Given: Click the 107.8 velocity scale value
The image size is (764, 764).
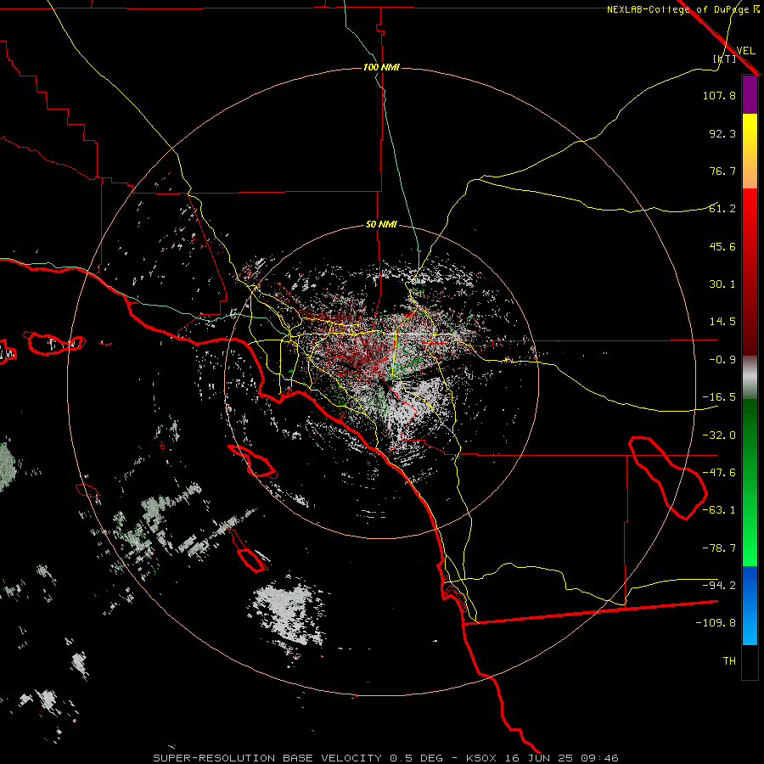Looking at the screenshot, I should click(x=719, y=95).
